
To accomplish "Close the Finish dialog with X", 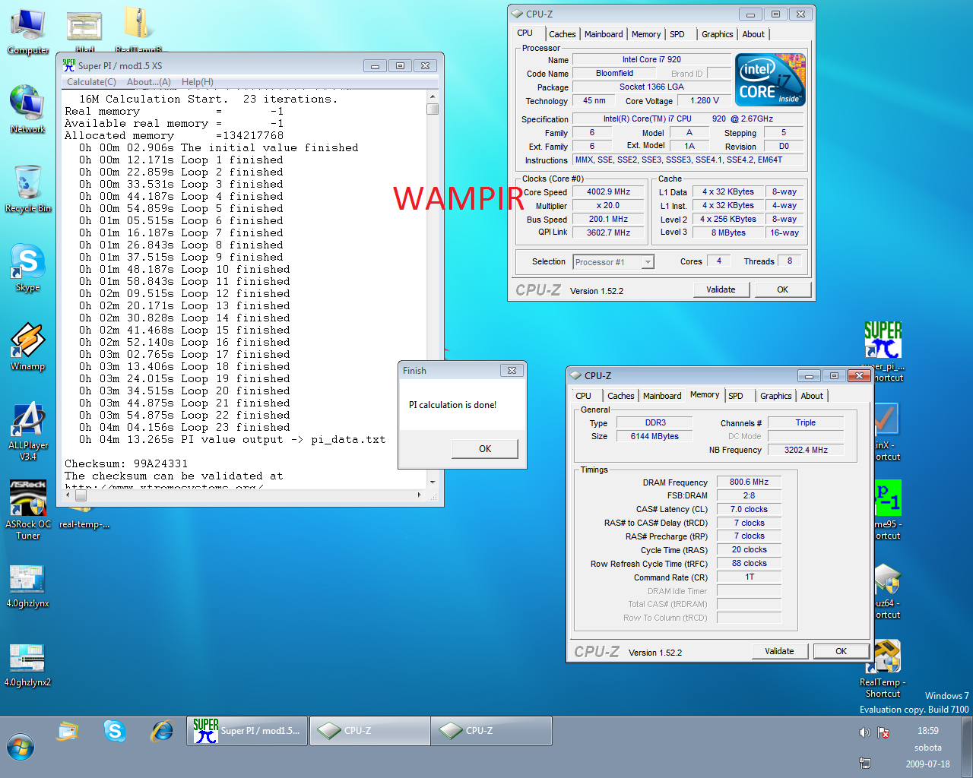I will [x=512, y=371].
